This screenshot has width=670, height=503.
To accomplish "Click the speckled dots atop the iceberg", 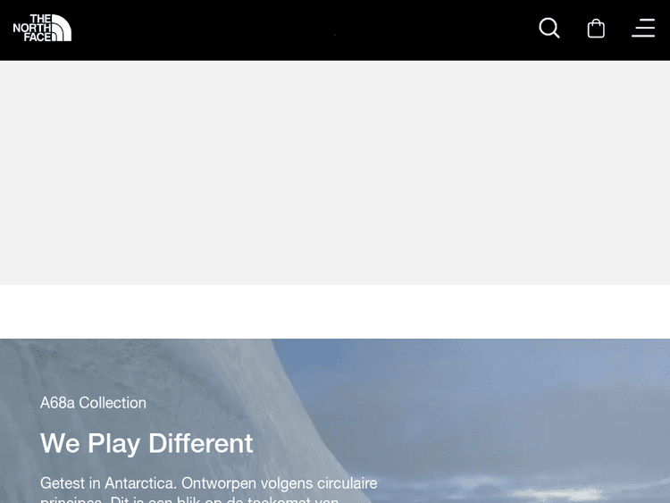I will tap(44, 354).
